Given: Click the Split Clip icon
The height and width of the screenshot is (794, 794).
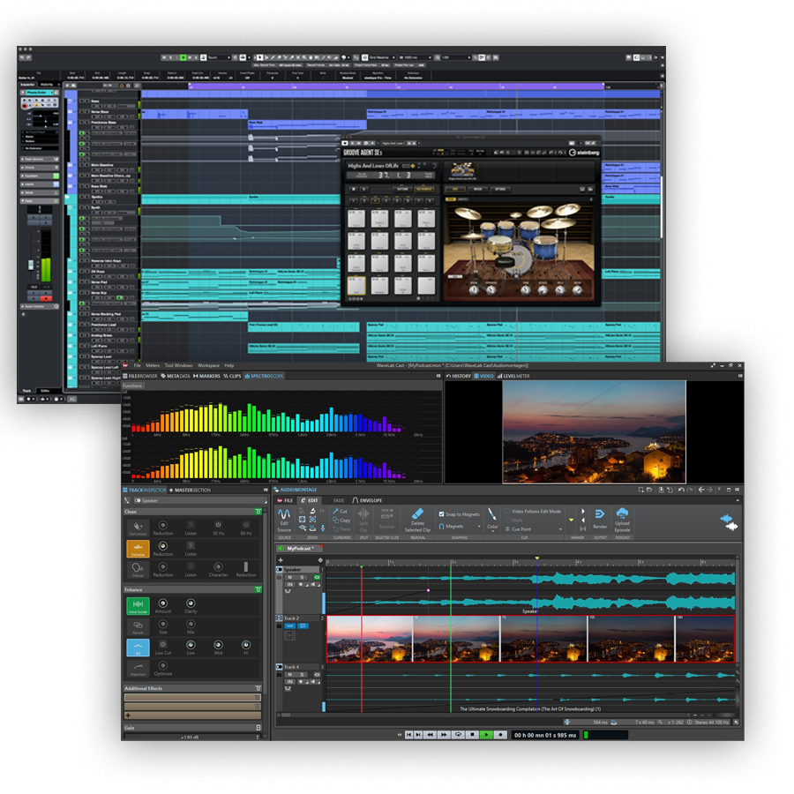Looking at the screenshot, I should tap(363, 514).
